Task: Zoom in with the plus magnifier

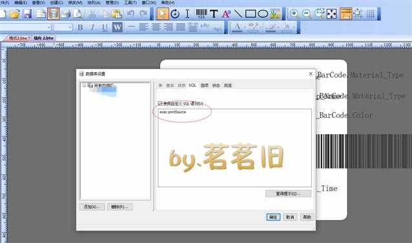Action: (x=294, y=14)
